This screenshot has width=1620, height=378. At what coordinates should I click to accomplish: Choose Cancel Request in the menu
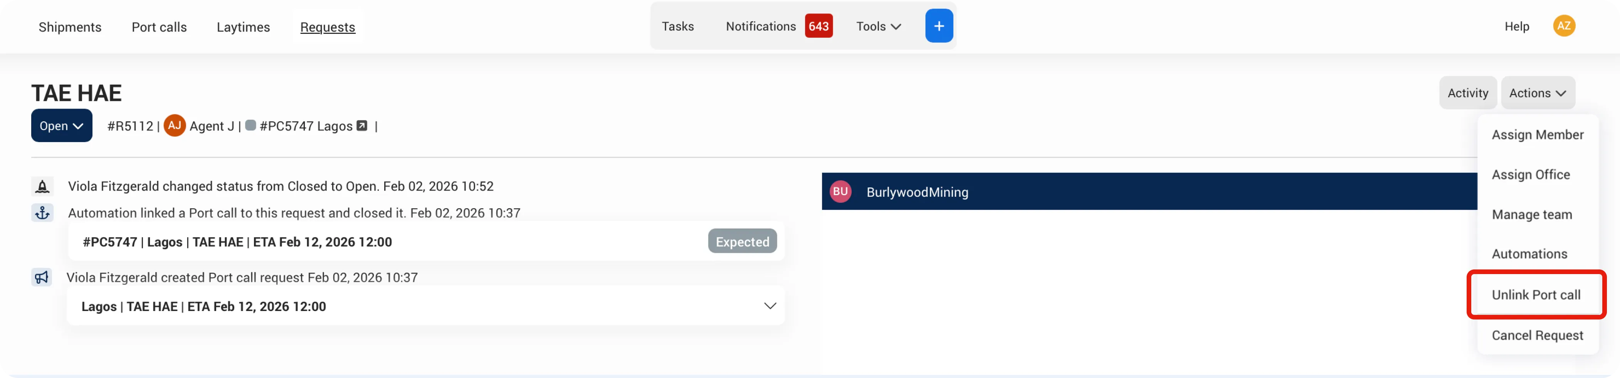click(1537, 335)
